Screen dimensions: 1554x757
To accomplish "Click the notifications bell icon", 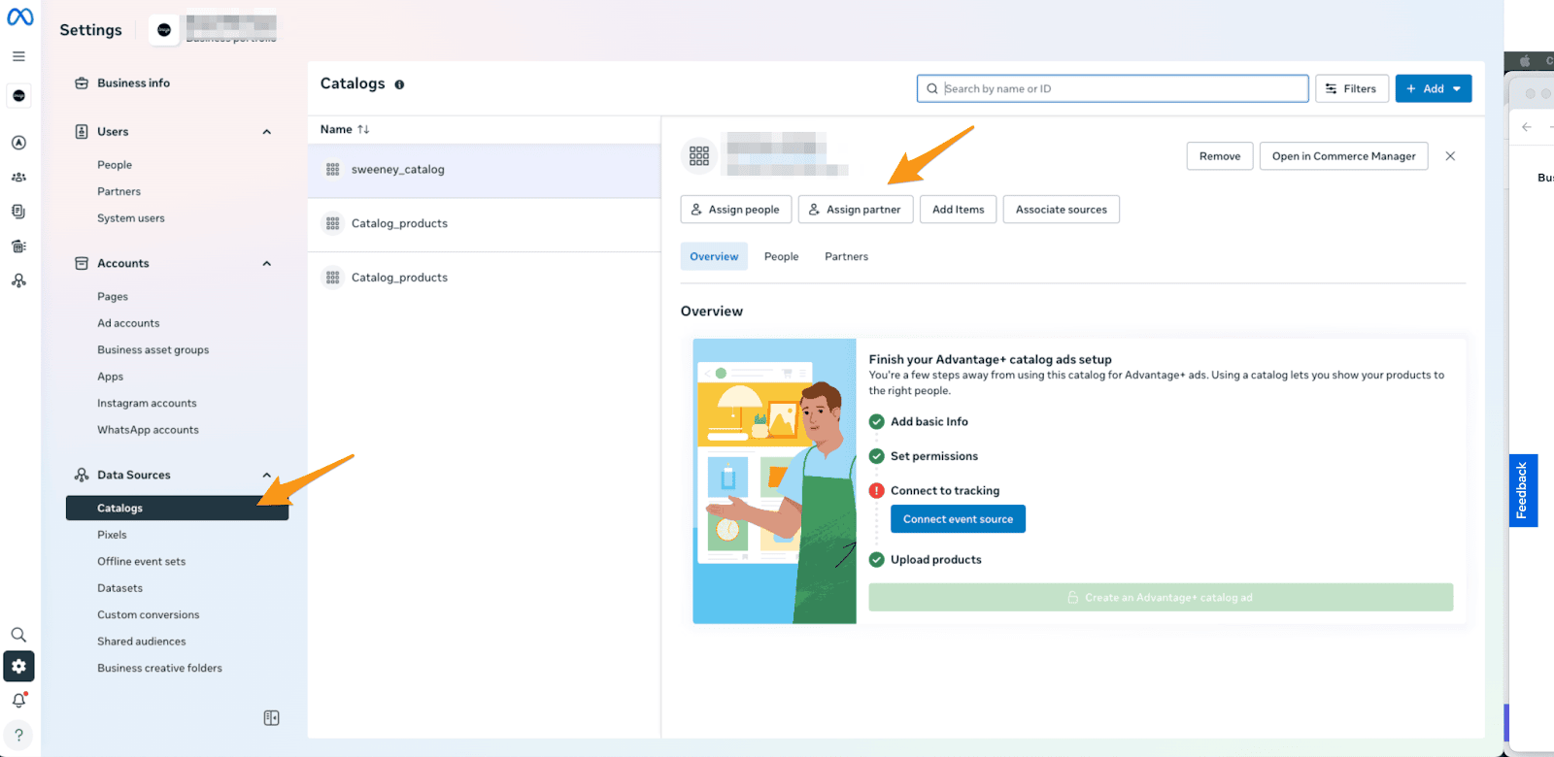I will [x=18, y=700].
